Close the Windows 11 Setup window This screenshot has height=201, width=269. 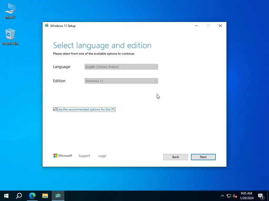220,26
